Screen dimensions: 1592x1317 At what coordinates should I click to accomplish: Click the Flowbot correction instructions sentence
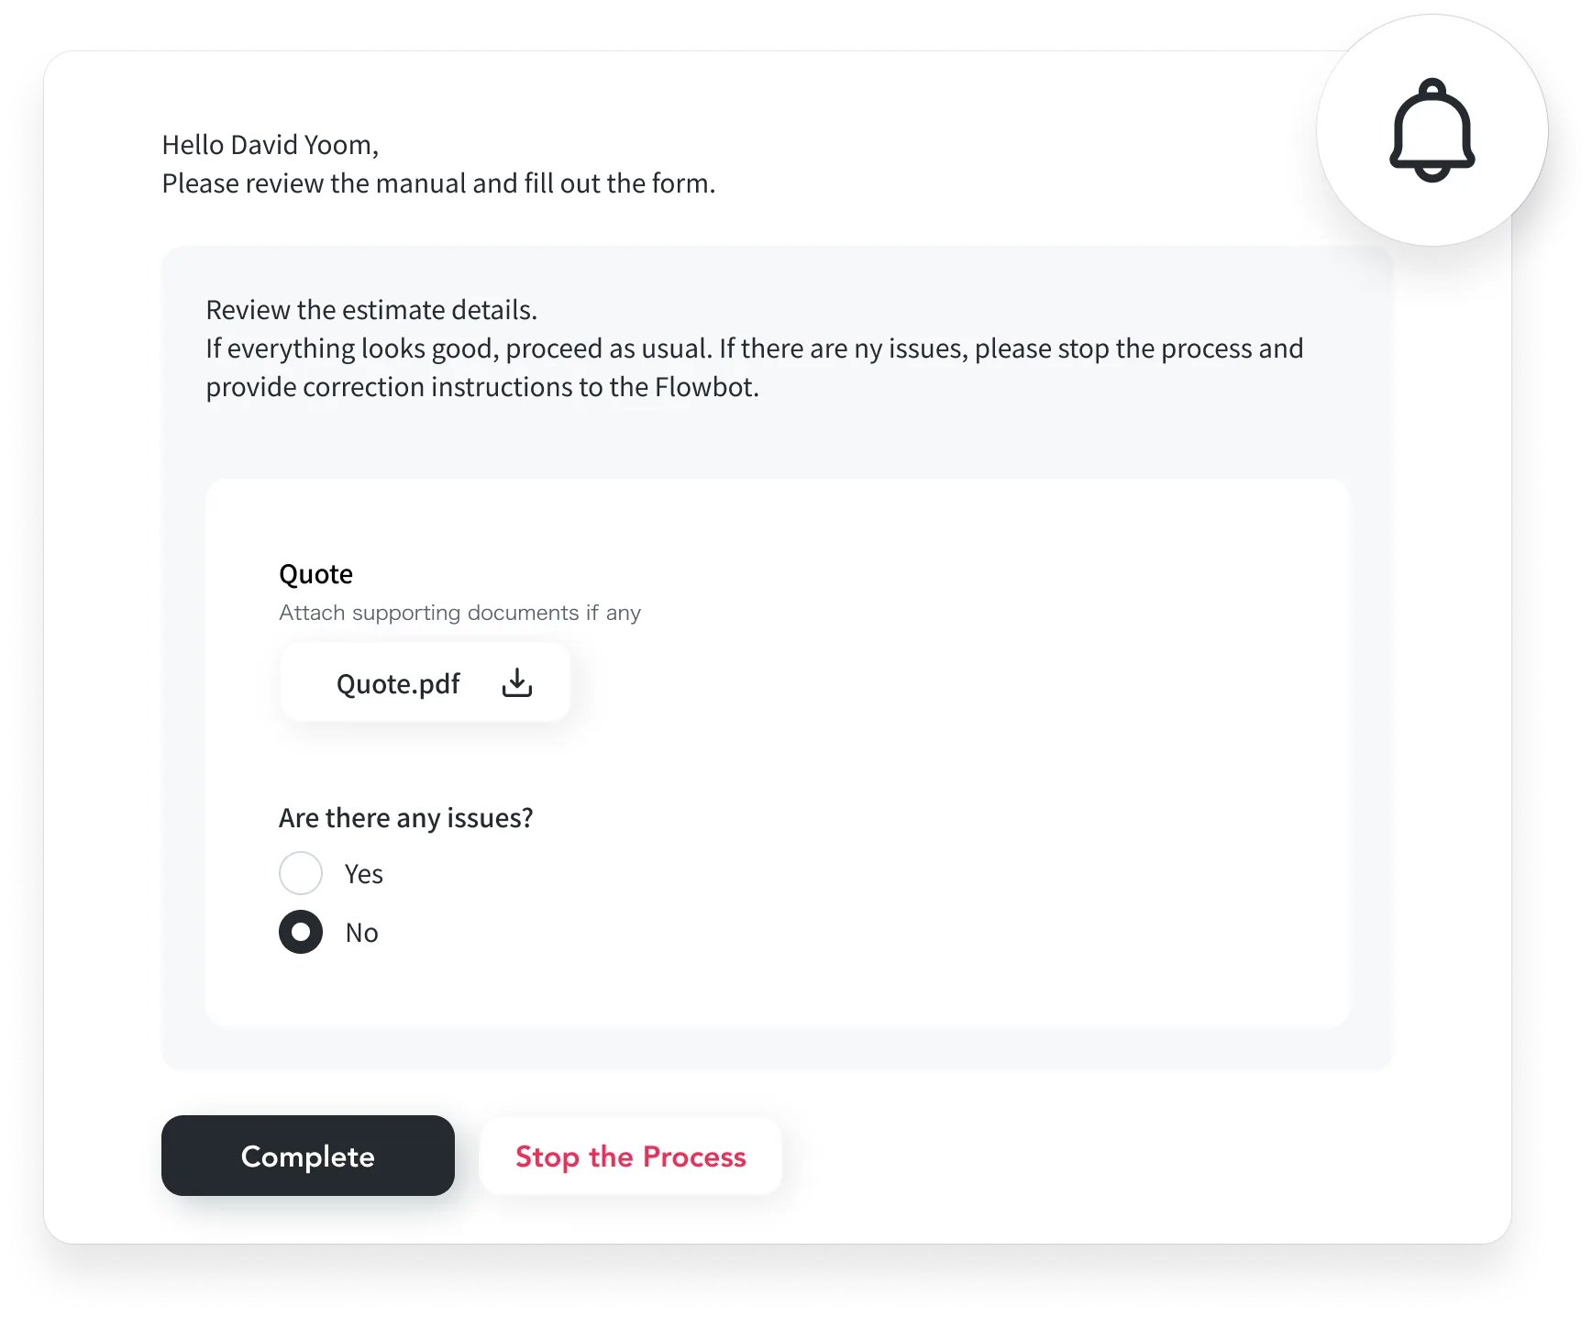482,387
